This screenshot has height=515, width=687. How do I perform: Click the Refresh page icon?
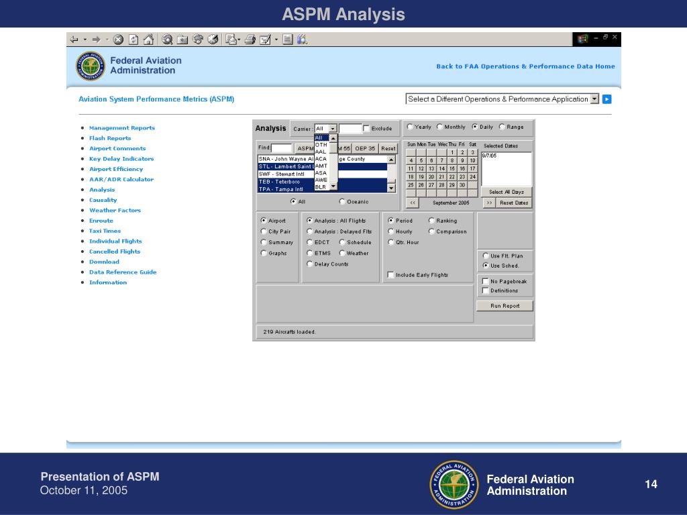[134, 40]
